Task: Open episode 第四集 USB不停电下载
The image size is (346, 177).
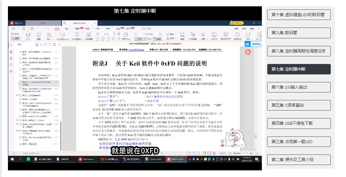Action: [299, 123]
